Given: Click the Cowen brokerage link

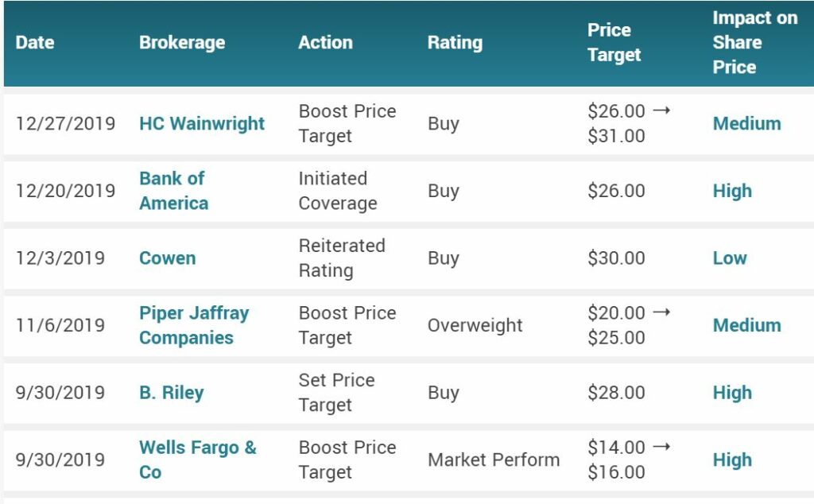Looking at the screenshot, I should (167, 258).
